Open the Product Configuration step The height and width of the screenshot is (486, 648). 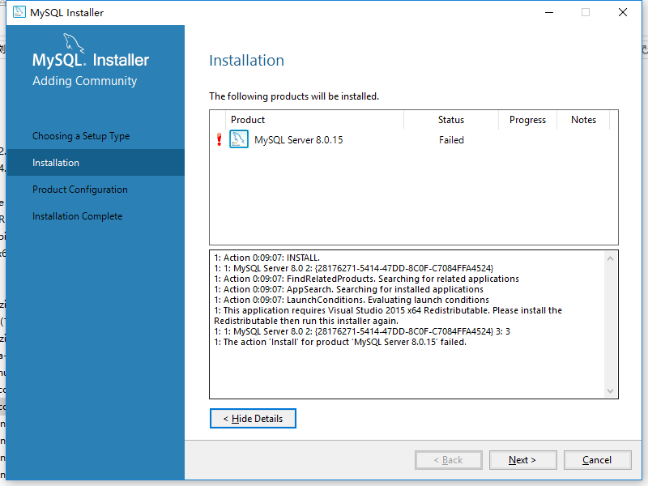(x=79, y=189)
